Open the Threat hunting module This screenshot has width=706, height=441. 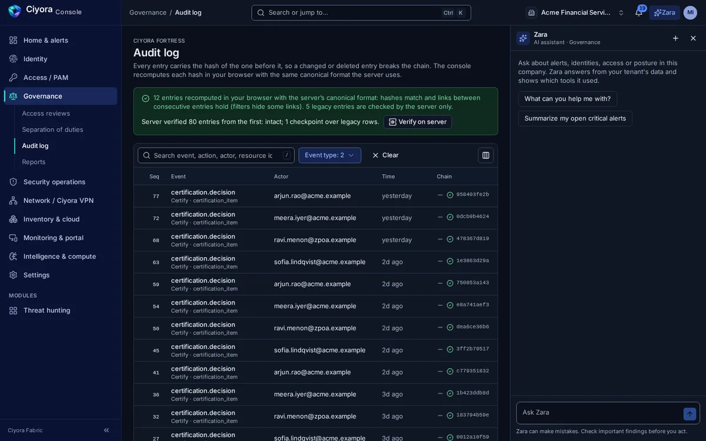click(x=61, y=310)
